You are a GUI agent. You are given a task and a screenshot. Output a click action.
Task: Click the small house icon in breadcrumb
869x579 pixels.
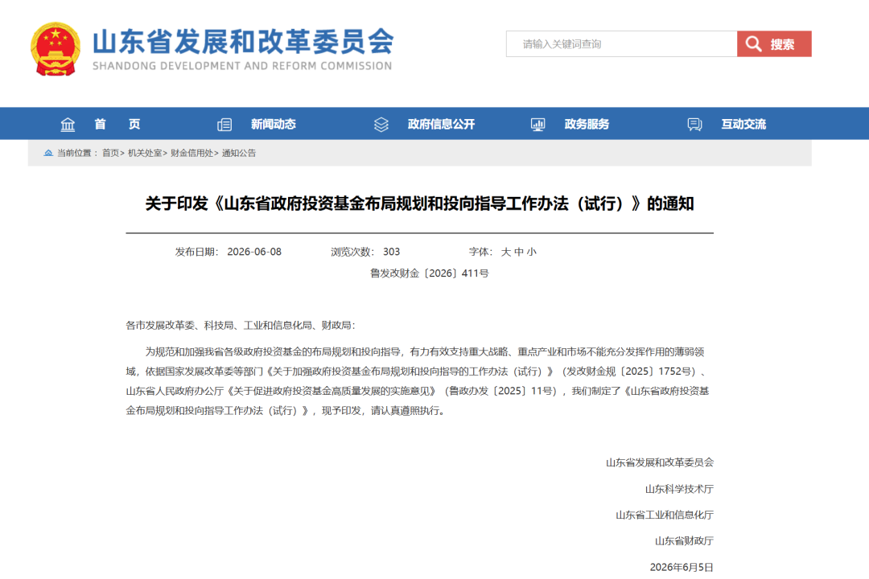(x=48, y=153)
